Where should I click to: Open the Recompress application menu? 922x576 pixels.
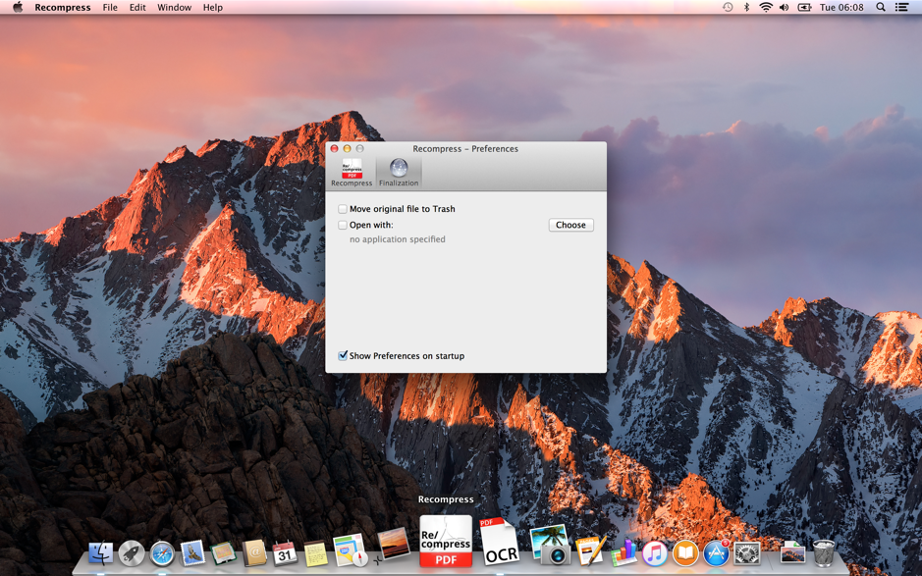point(62,7)
